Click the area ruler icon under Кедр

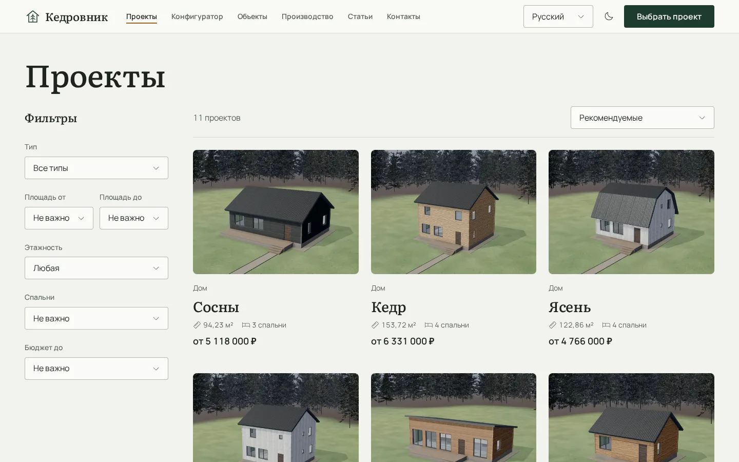coord(375,325)
